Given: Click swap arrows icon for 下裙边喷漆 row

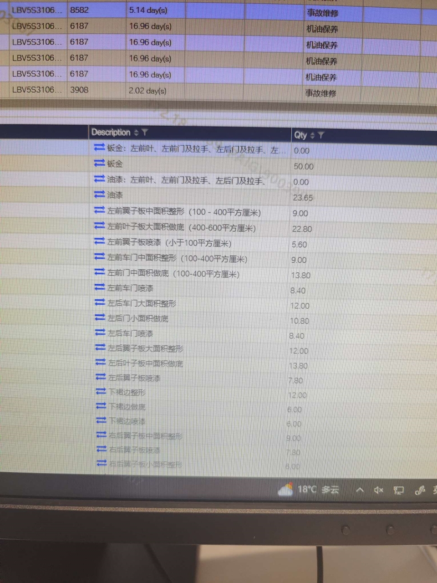Looking at the screenshot, I should point(101,420).
